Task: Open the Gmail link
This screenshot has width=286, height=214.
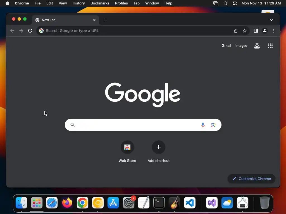Action: tap(226, 46)
